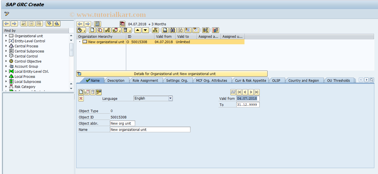The image size is (378, 174).
Task: Click the hierarchy structure icon in toolbar
Action: [x=155, y=30]
